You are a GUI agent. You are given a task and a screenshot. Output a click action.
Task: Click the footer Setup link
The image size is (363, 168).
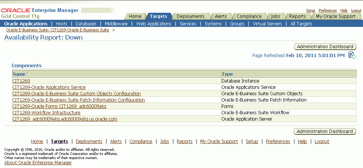(x=252, y=141)
